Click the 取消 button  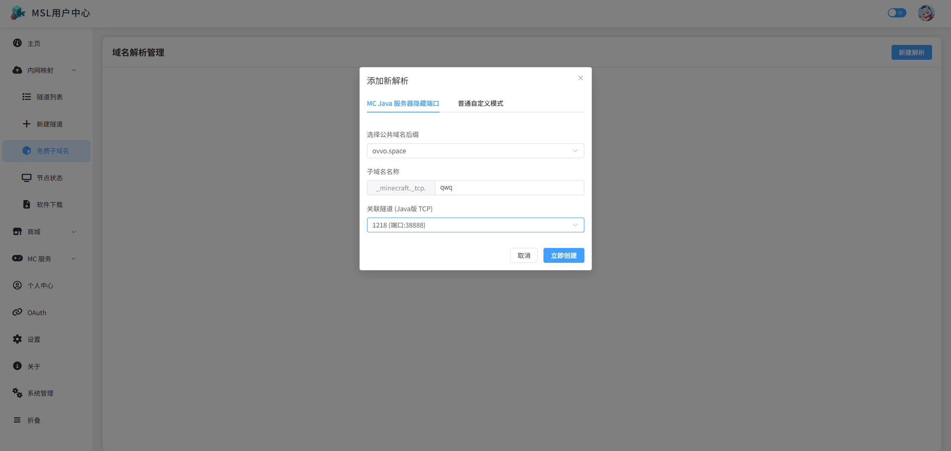pyautogui.click(x=524, y=255)
